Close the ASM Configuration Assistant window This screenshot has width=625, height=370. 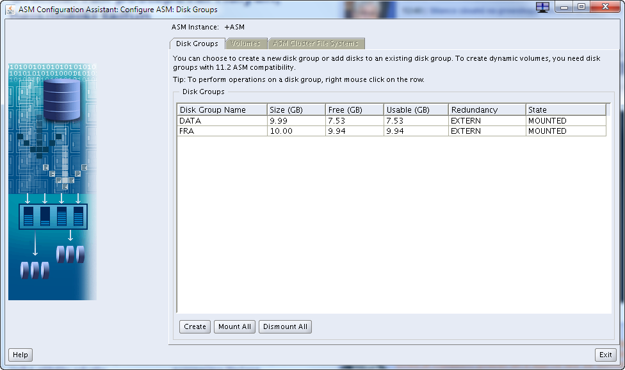pyautogui.click(x=605, y=7)
